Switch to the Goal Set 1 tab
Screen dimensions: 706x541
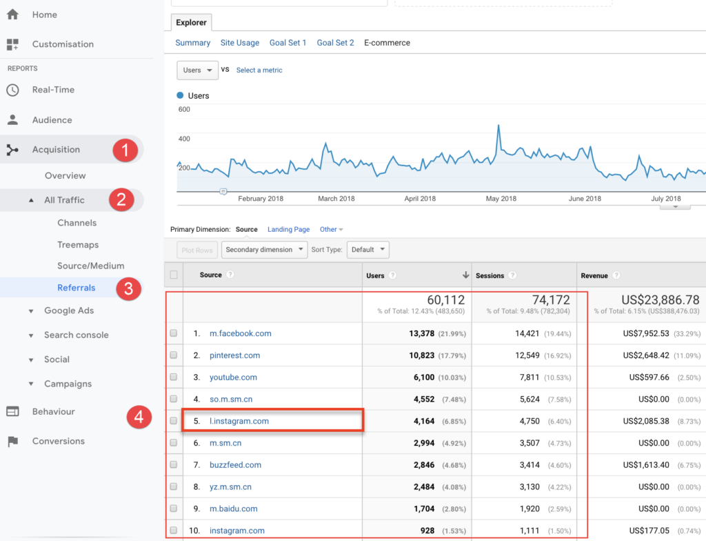(x=288, y=43)
